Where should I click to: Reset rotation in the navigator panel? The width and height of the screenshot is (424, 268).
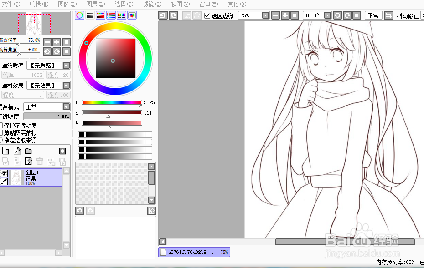(x=66, y=51)
